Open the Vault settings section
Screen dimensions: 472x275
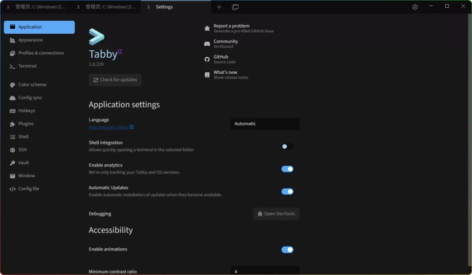tap(23, 162)
